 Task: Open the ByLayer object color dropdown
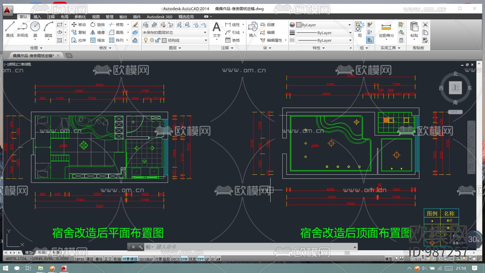click(x=324, y=25)
